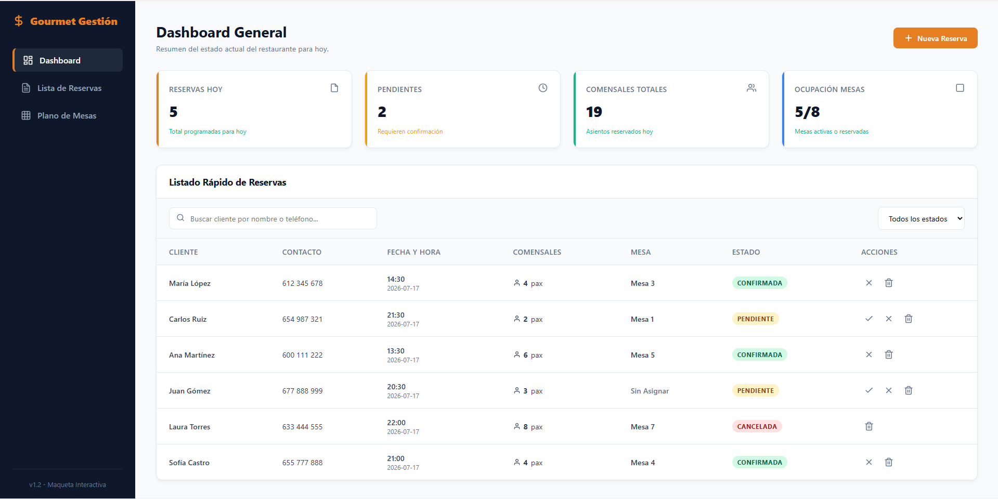Delete Sofía Castro reservation via trash icon

pyautogui.click(x=889, y=462)
